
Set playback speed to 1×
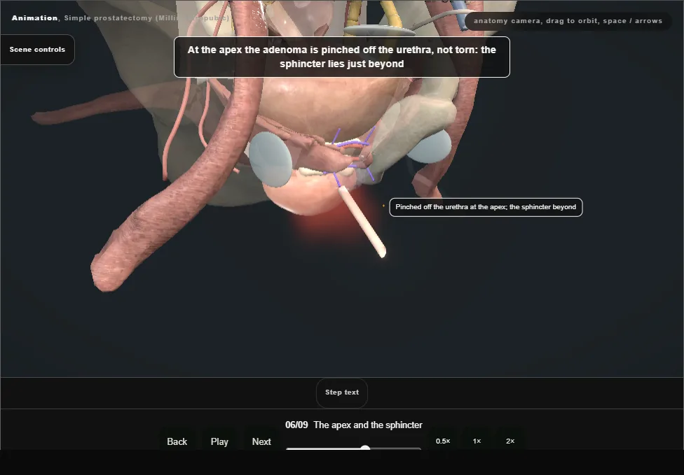477,441
